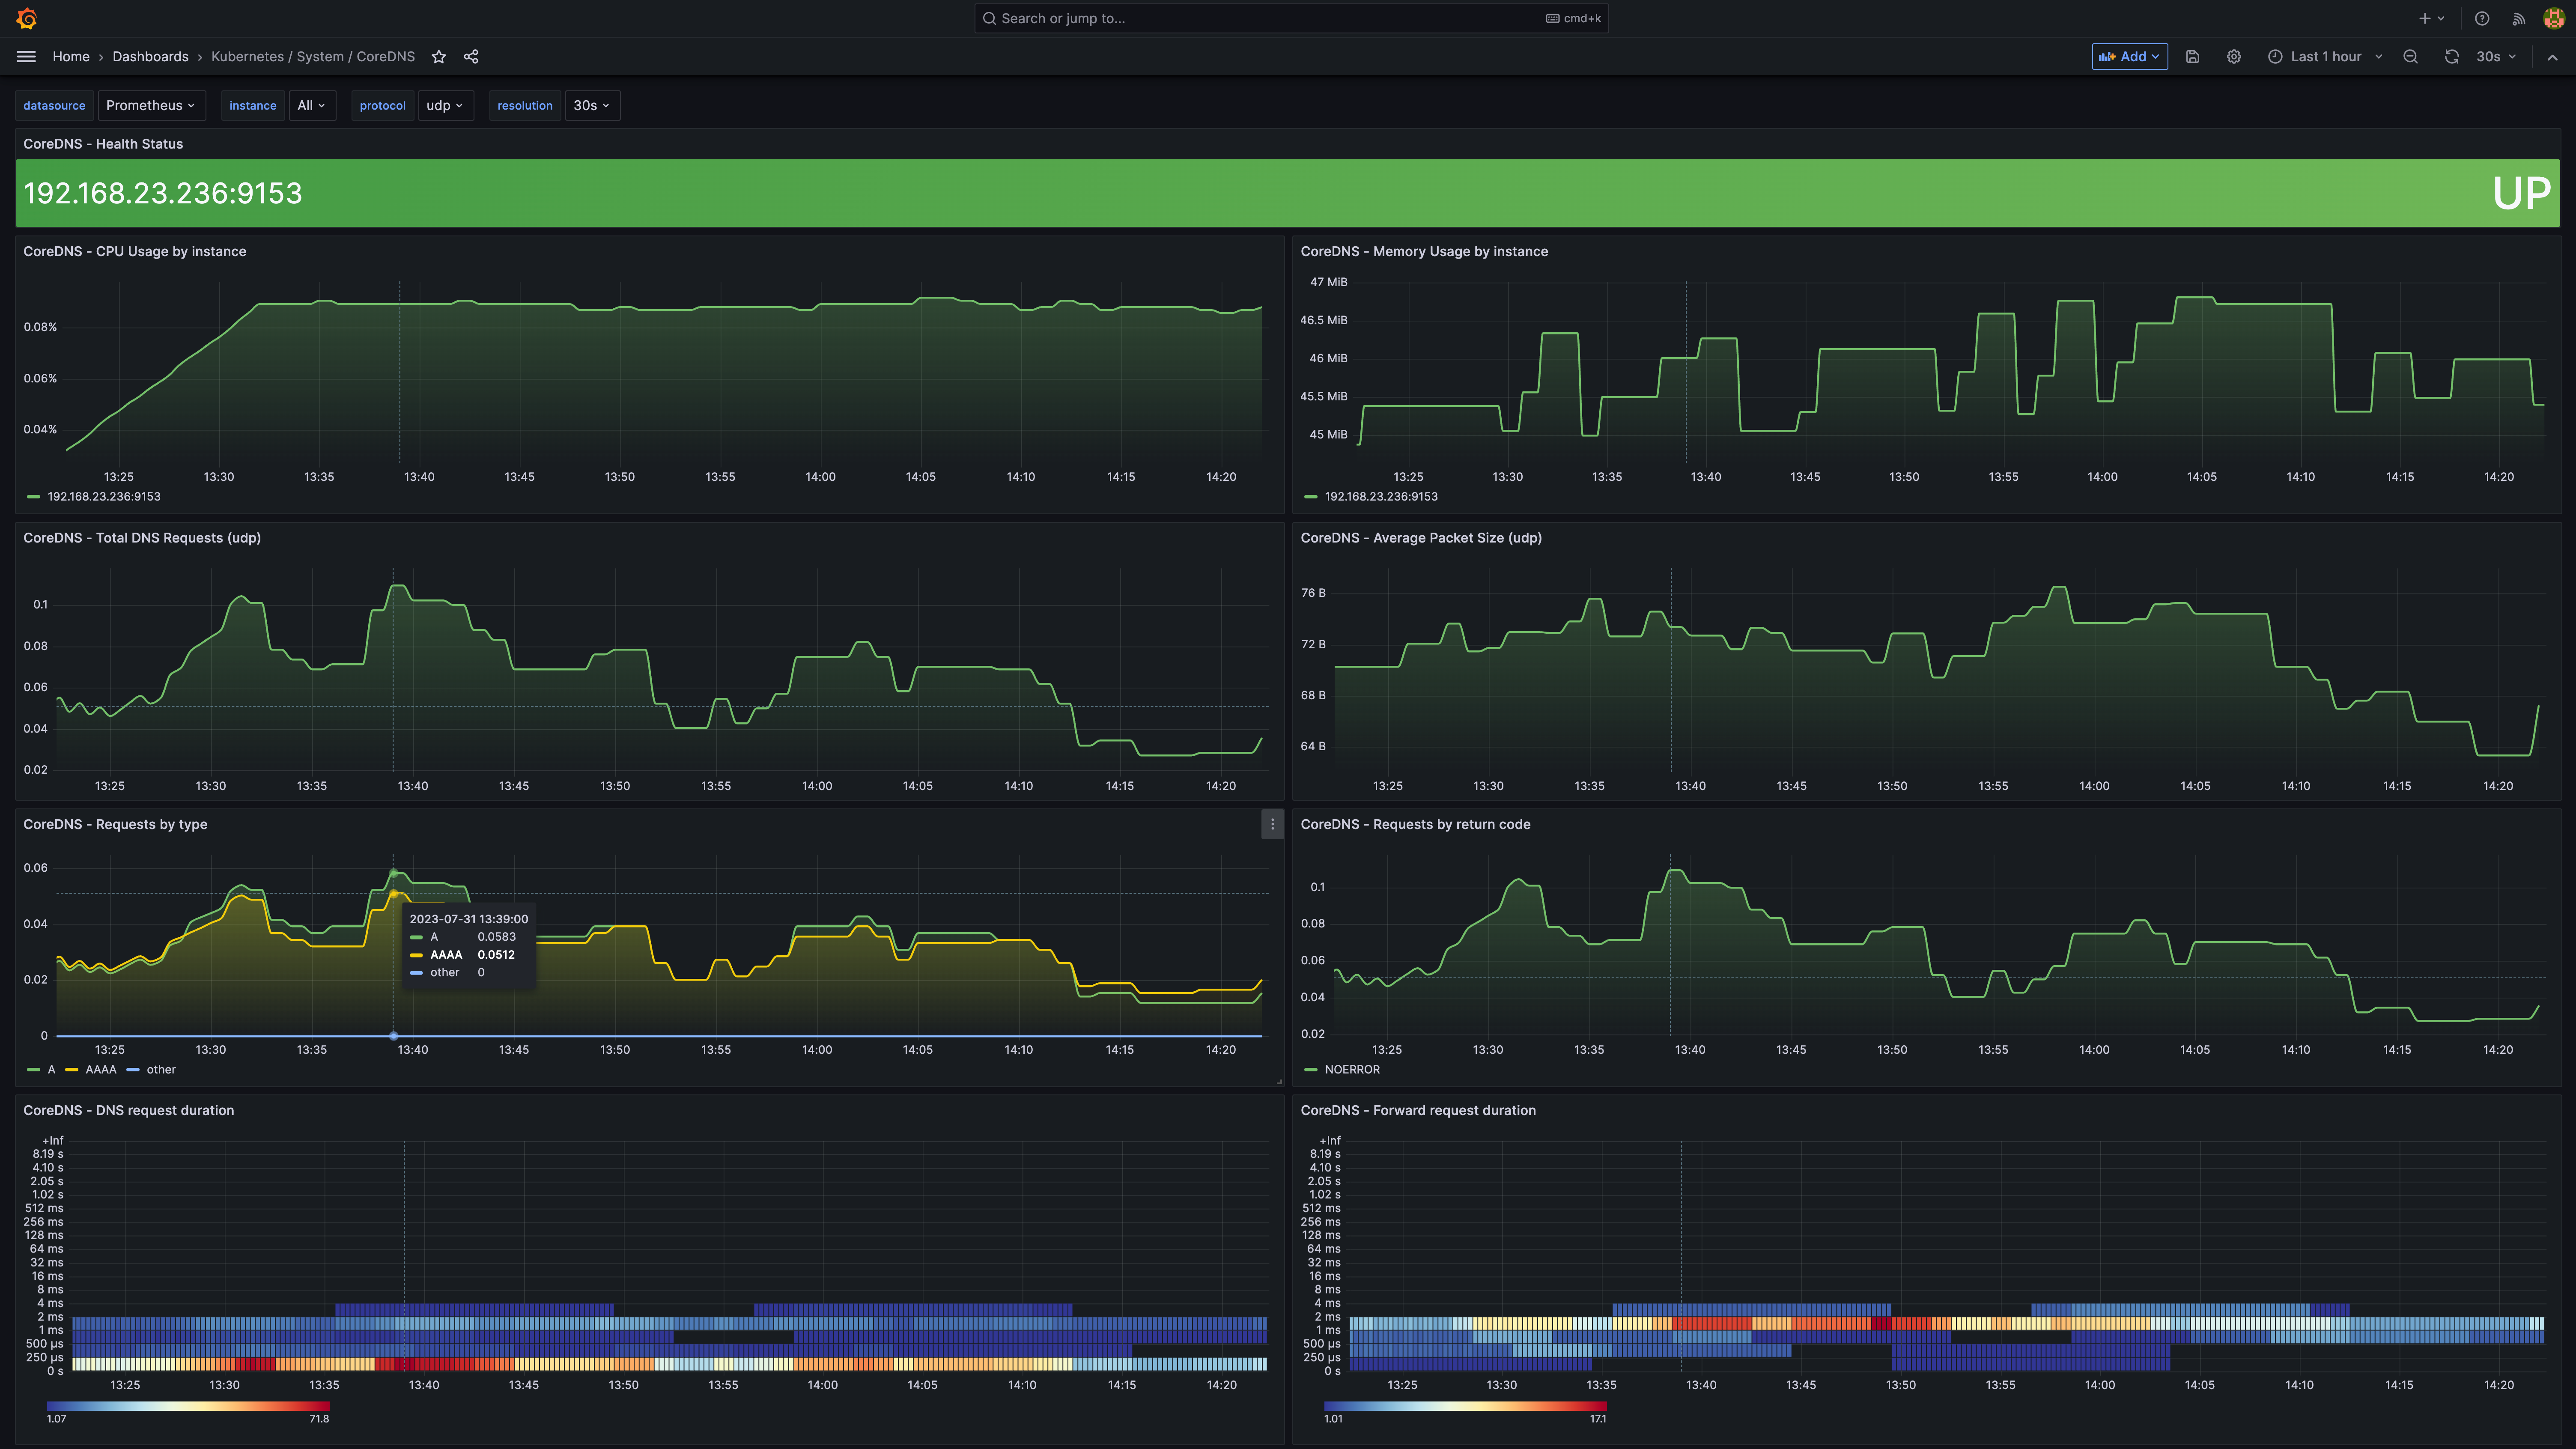Open the Grafana news feed icon
Image resolution: width=2576 pixels, height=1449 pixels.
click(x=2518, y=18)
